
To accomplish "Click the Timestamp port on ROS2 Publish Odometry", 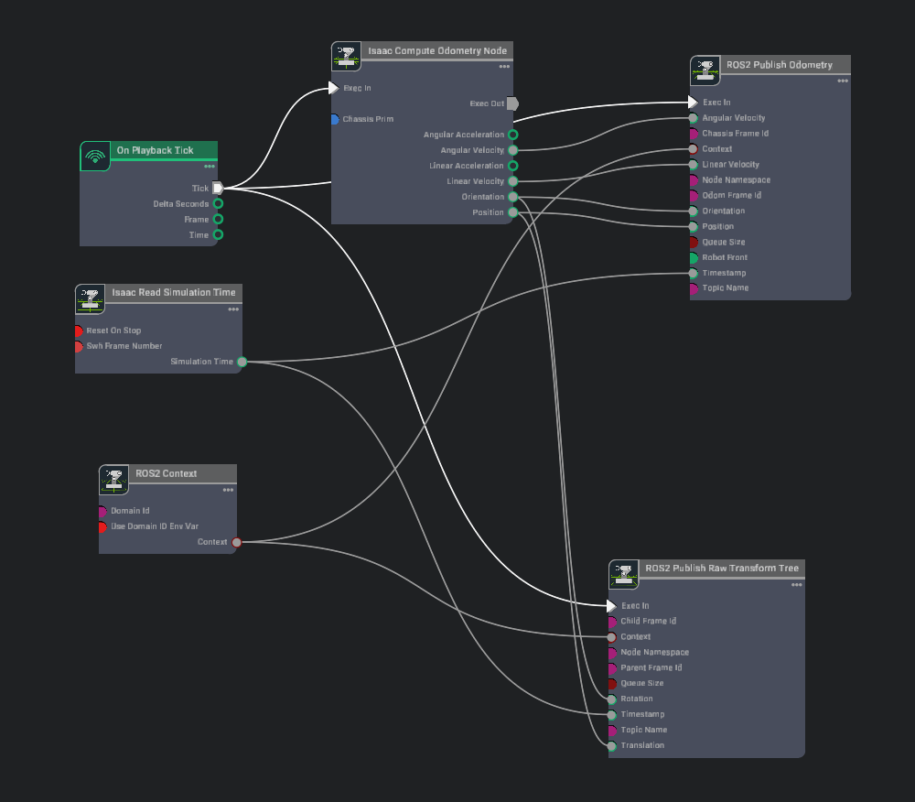I will [694, 273].
